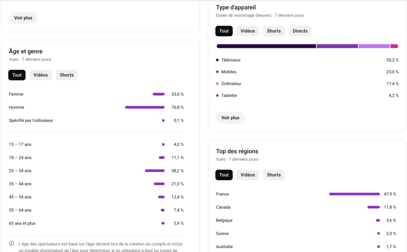Click the Mobiles legend dot
Screen dimensions: 407x252
(x=217, y=72)
